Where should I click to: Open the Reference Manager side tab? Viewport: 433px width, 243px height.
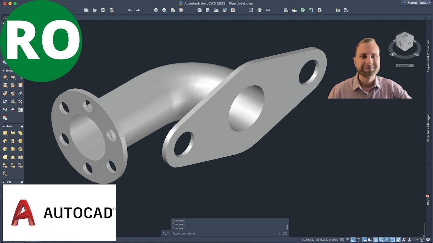[428, 128]
